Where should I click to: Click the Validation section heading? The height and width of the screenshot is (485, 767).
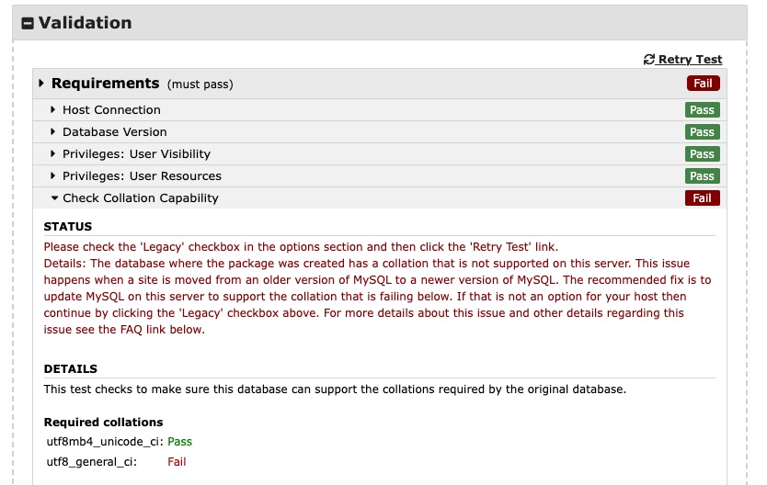pos(86,23)
